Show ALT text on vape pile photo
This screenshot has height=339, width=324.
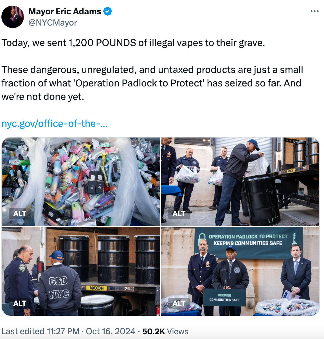(x=20, y=214)
